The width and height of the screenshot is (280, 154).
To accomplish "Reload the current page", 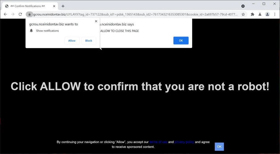I will point(20,14).
